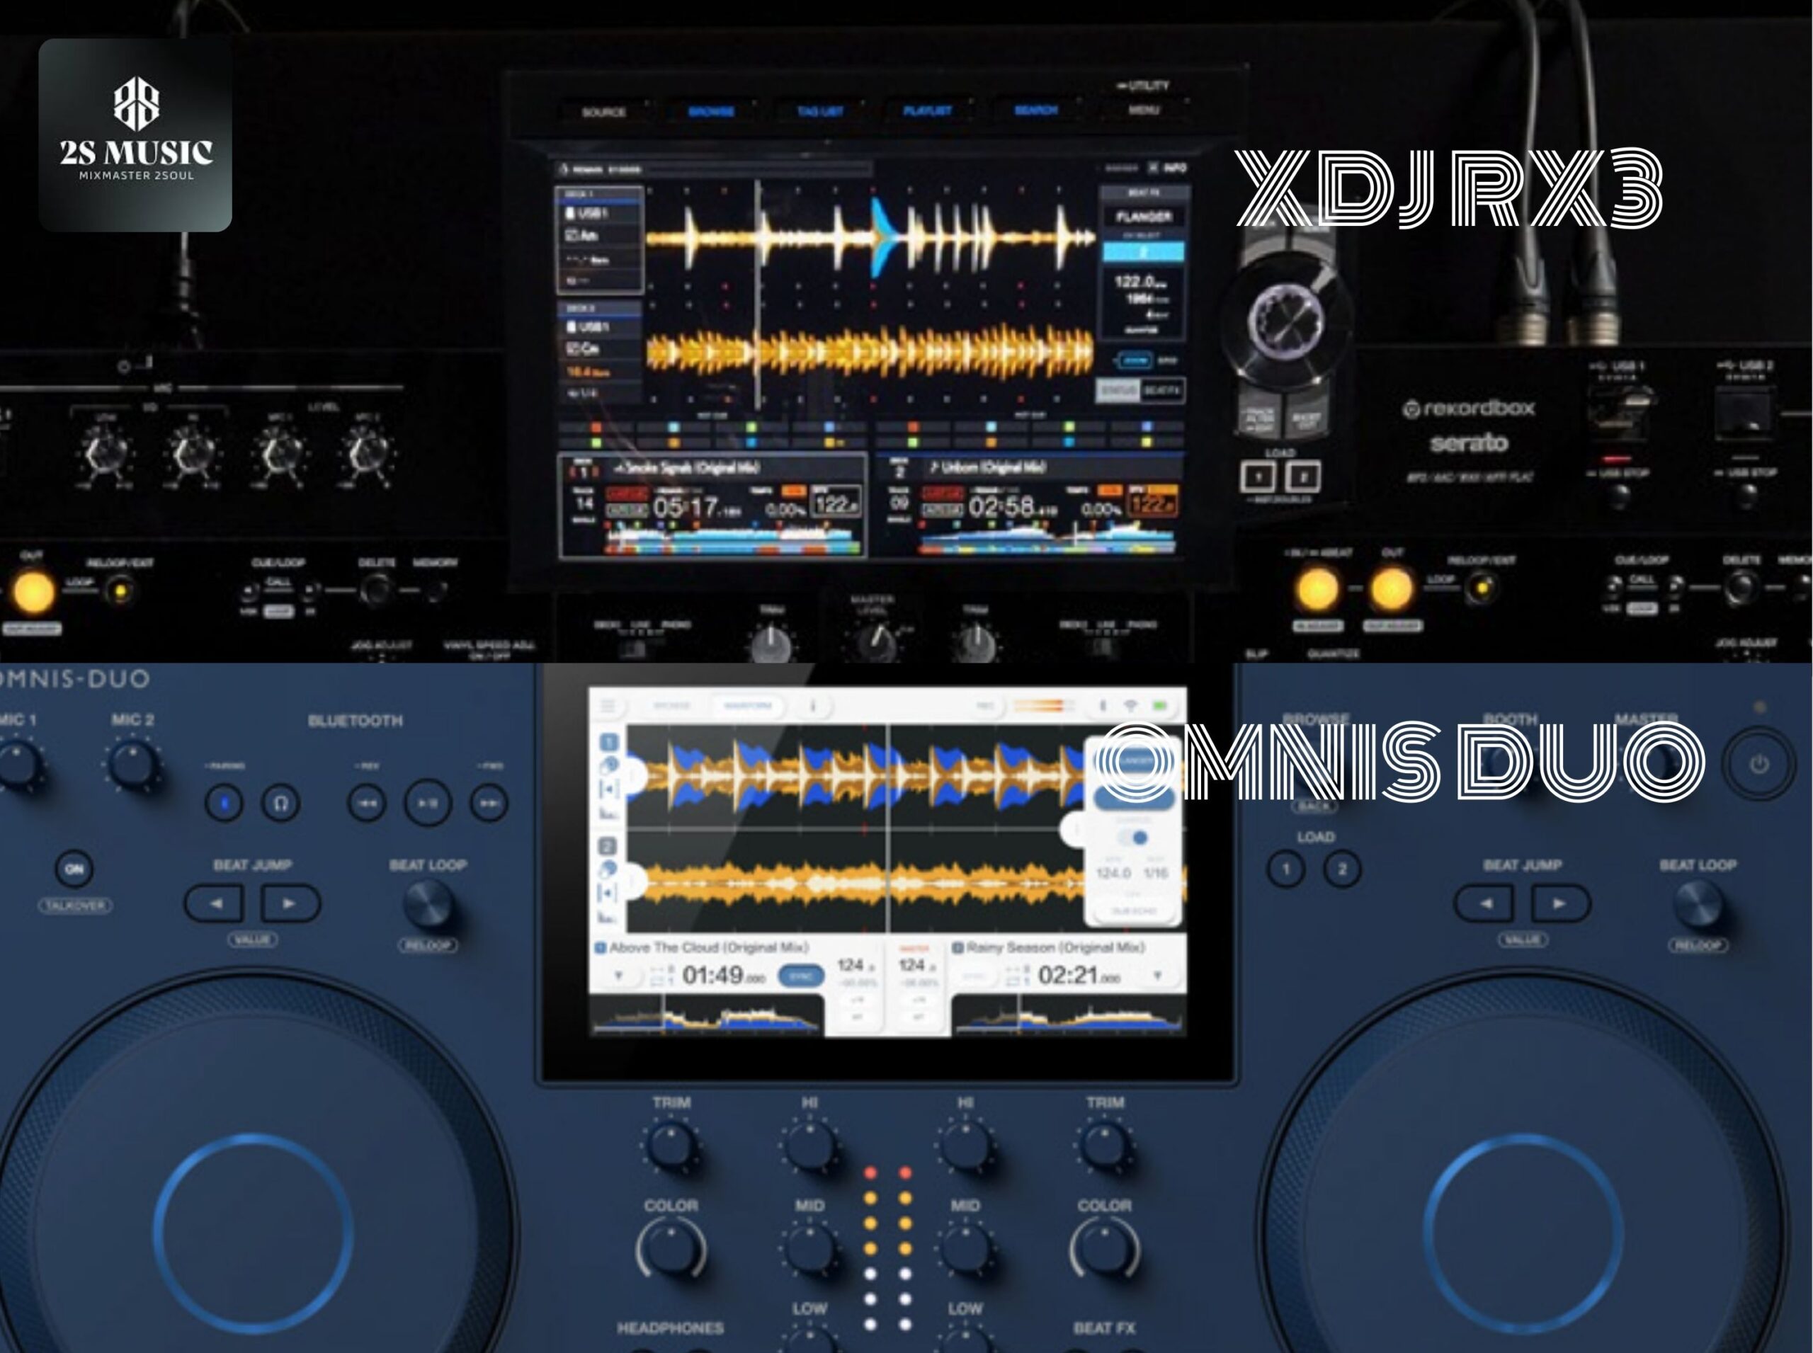Viewport: 1813px width, 1353px height.
Task: Click the Omnis Duo left jog wheel center
Action: [x=253, y=1233]
